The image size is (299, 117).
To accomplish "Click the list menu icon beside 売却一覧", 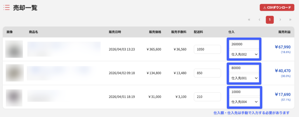I will point(6,8).
